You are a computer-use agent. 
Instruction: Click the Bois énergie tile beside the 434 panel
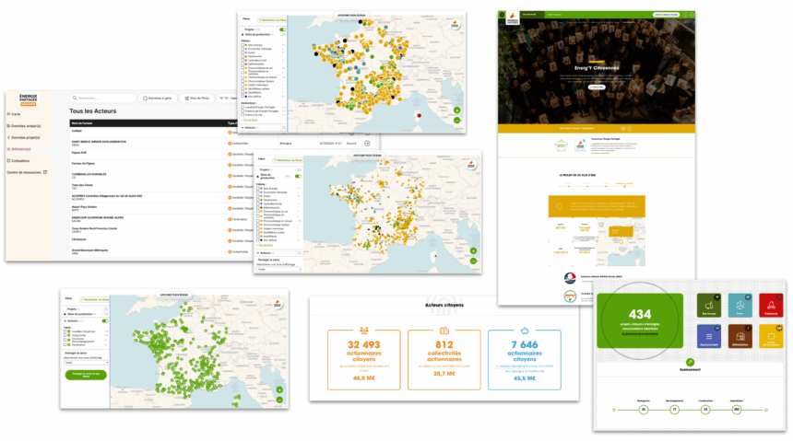(x=709, y=307)
